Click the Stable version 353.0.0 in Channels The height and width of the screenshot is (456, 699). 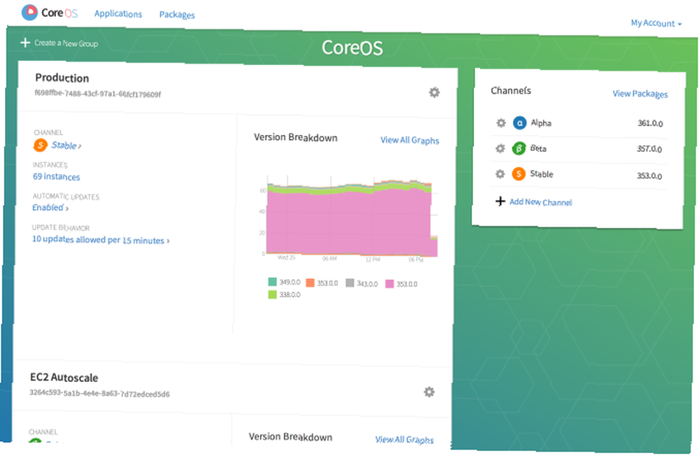coord(649,176)
